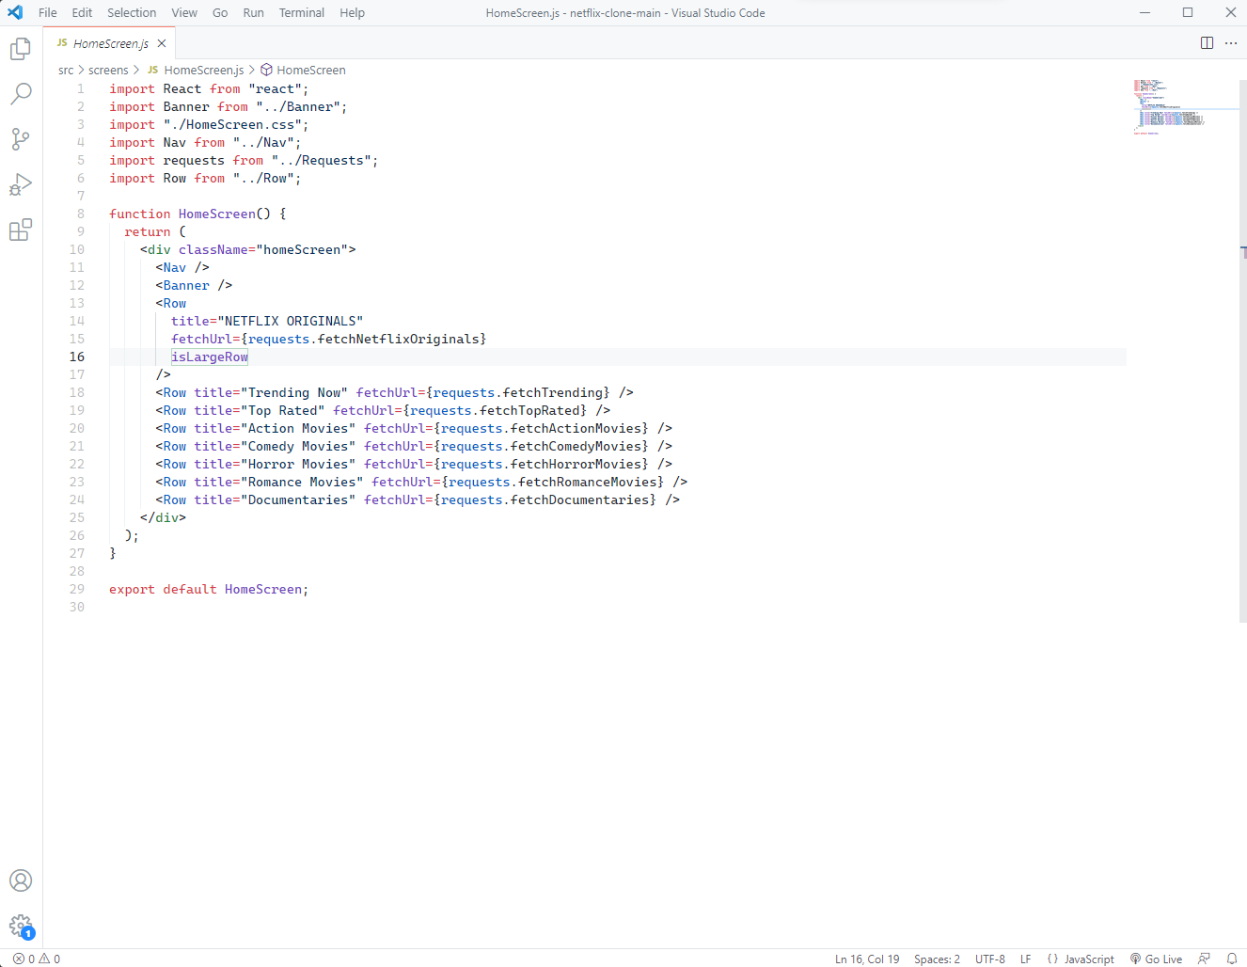1247x967 pixels.
Task: Change file encoding UTF-8
Action: tap(990, 959)
